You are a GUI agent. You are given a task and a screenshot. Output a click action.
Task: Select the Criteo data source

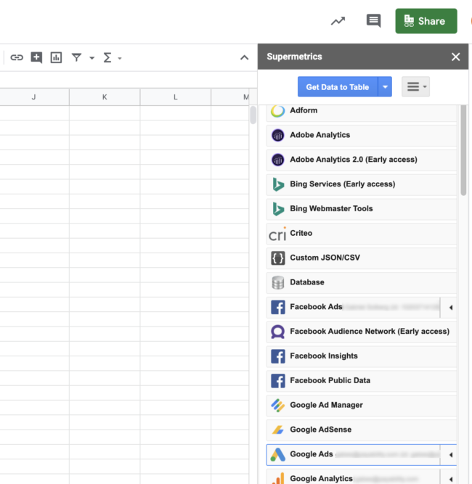(x=362, y=234)
